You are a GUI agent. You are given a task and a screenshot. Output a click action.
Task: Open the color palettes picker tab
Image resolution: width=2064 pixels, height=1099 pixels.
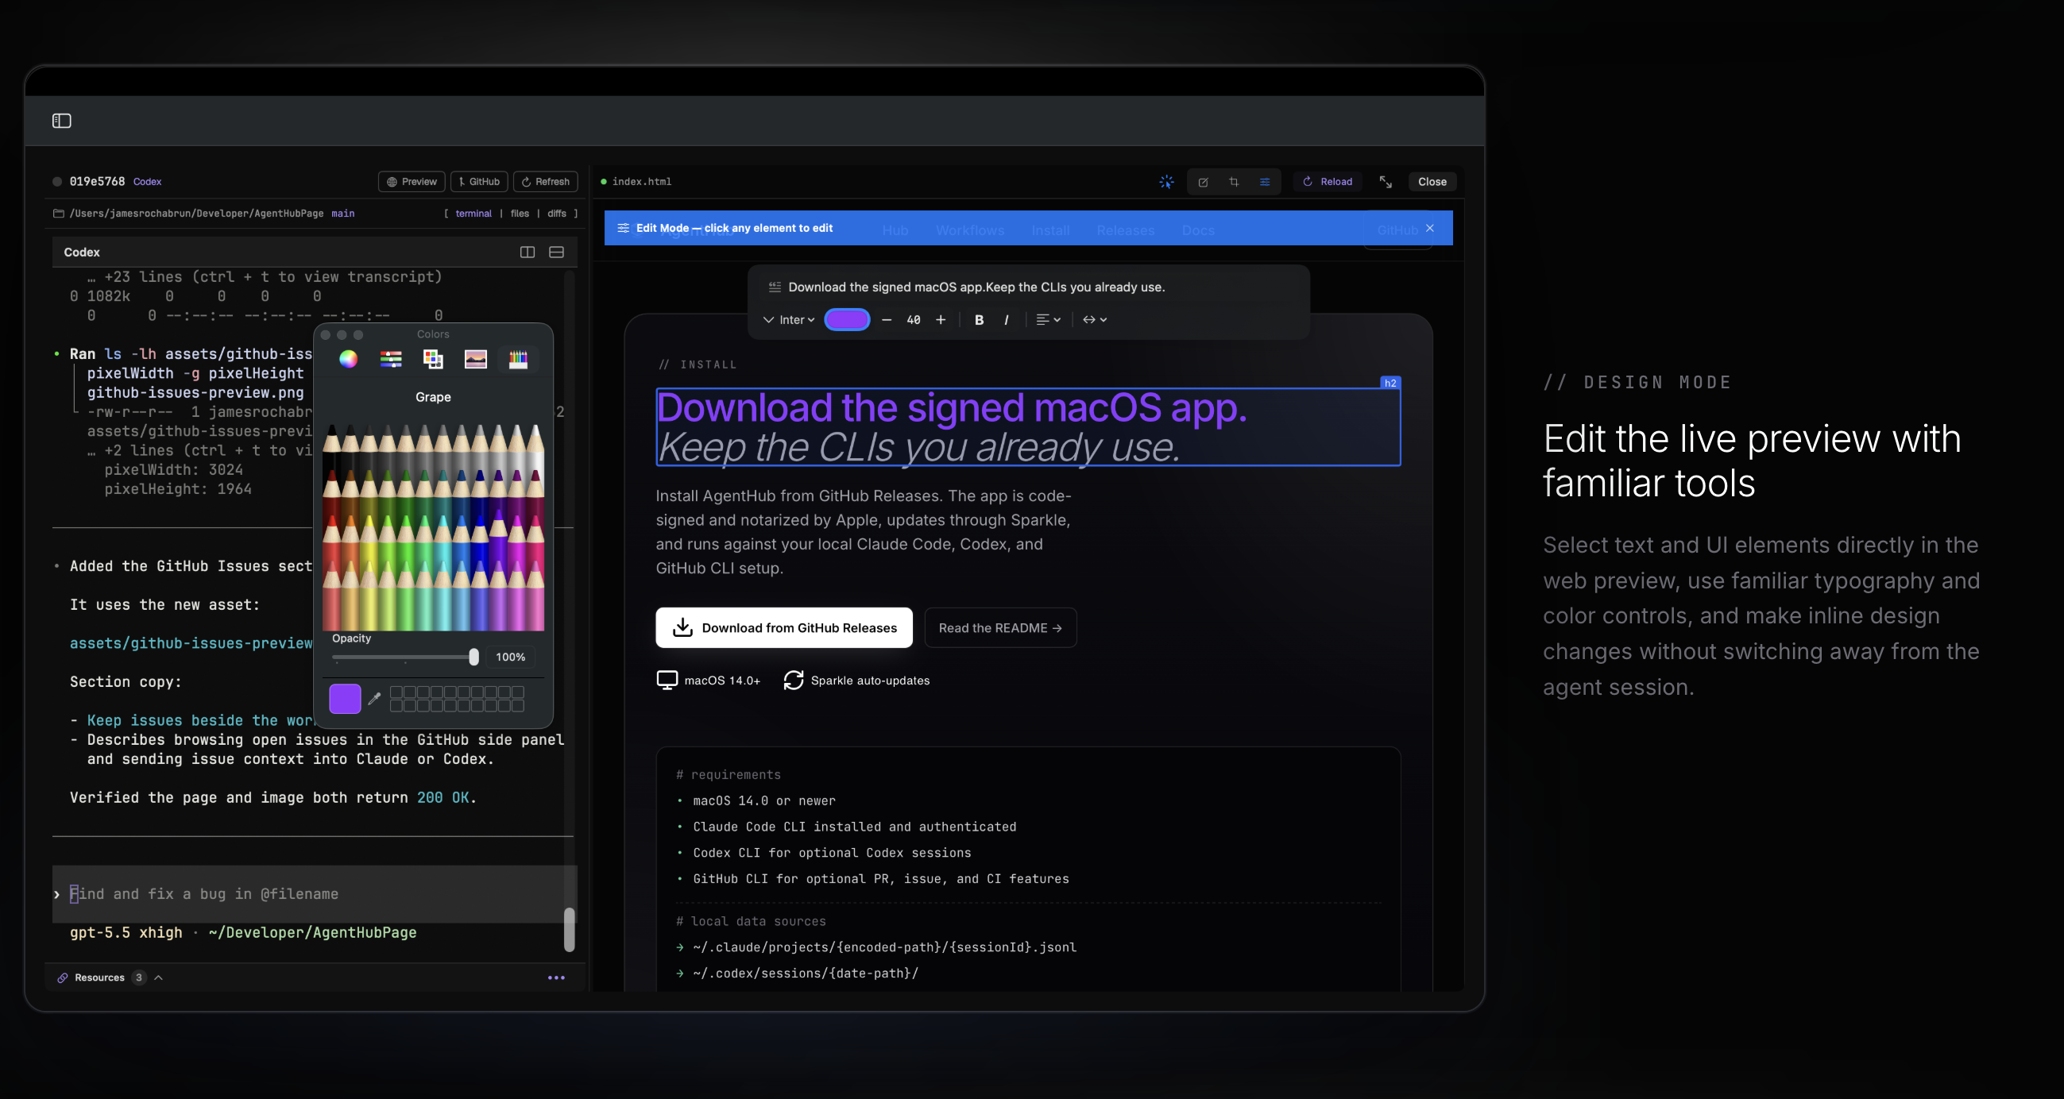point(433,359)
